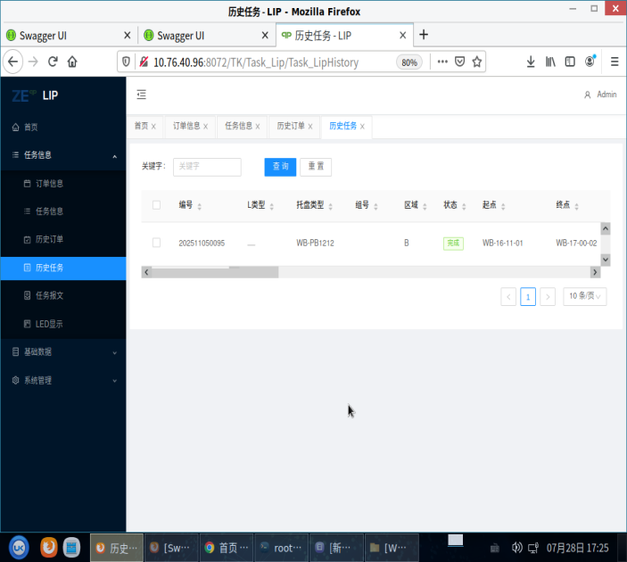This screenshot has width=627, height=562.
Task: Click the horizontal table scrollbar thumb
Action: coord(215,272)
